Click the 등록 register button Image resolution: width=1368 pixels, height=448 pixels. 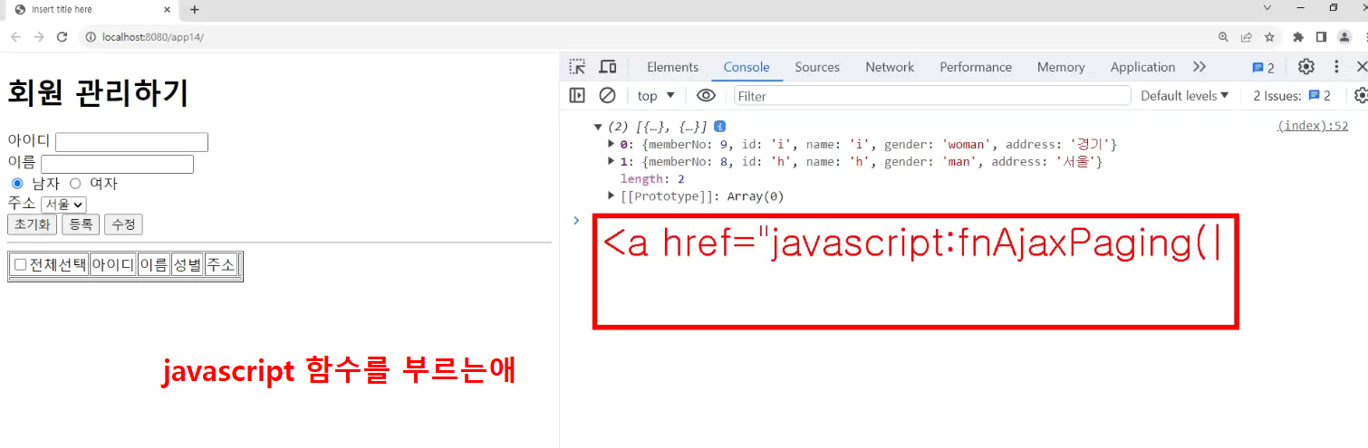point(81,224)
